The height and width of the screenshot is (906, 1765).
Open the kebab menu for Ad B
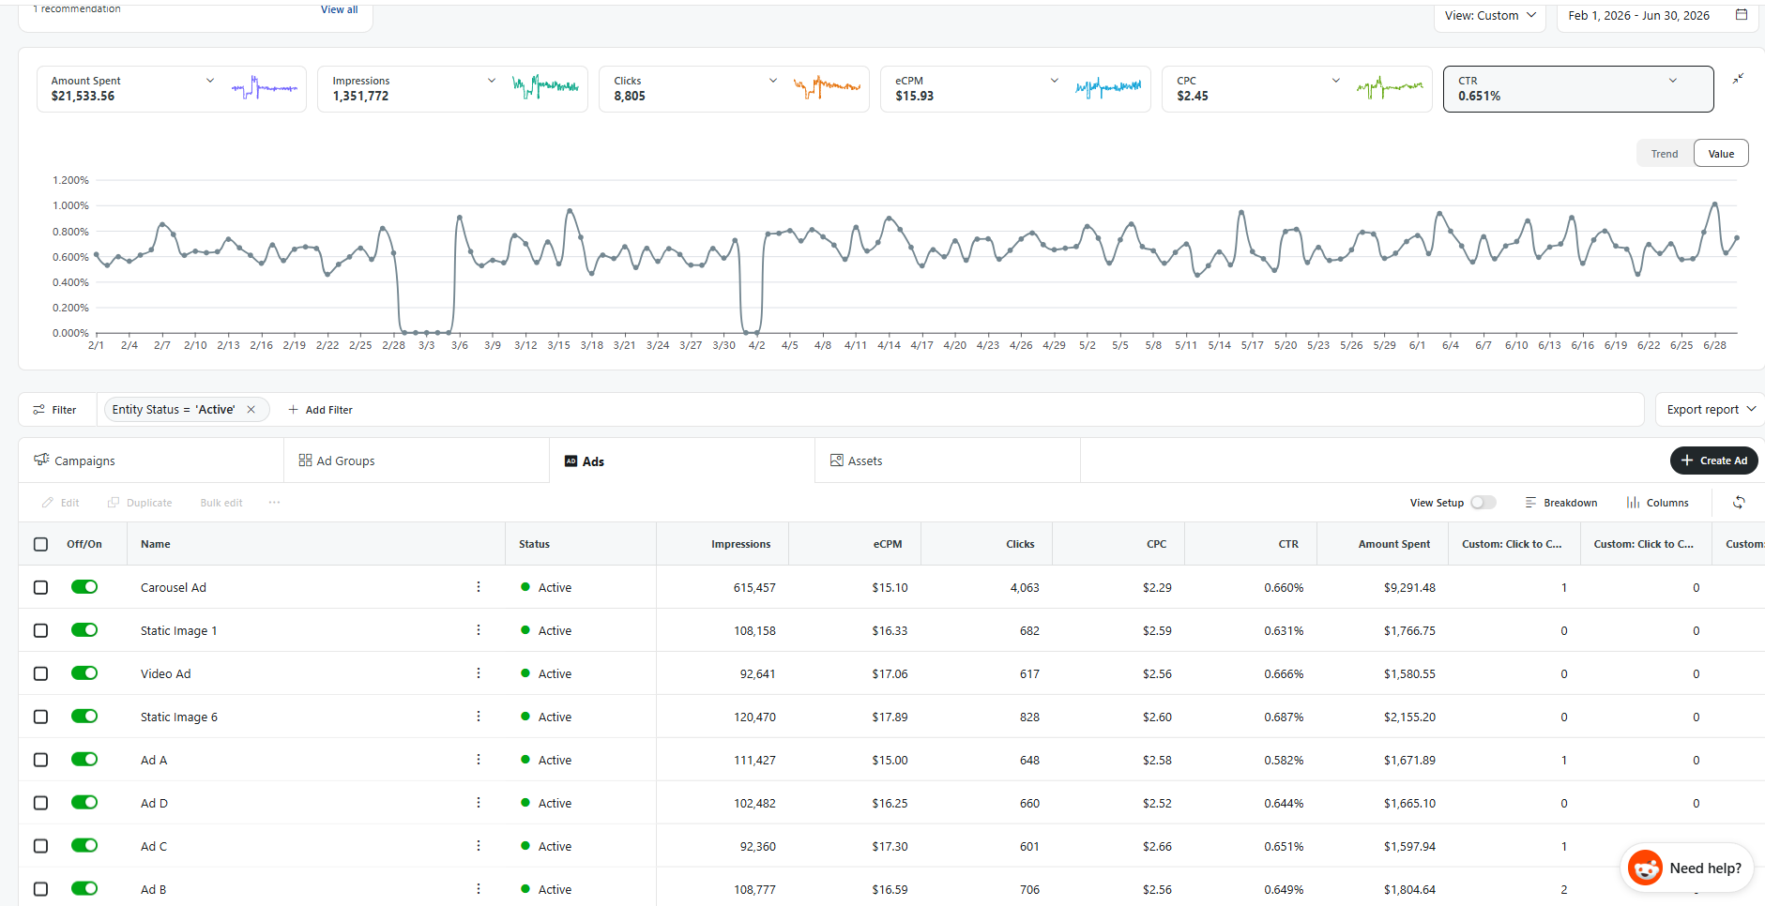[x=479, y=889]
